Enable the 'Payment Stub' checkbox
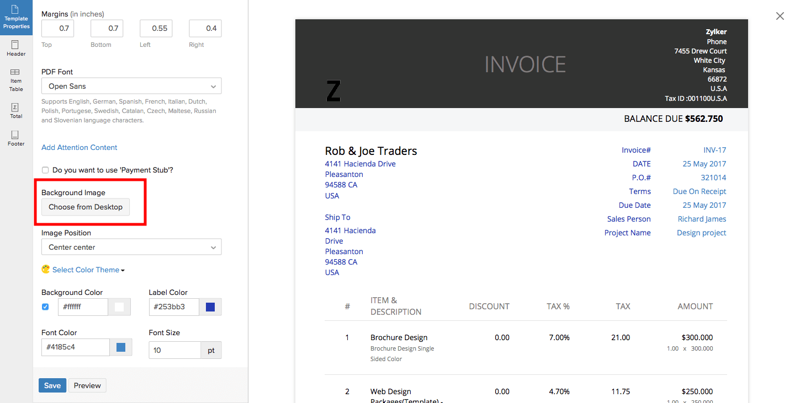795x403 pixels. tap(45, 170)
